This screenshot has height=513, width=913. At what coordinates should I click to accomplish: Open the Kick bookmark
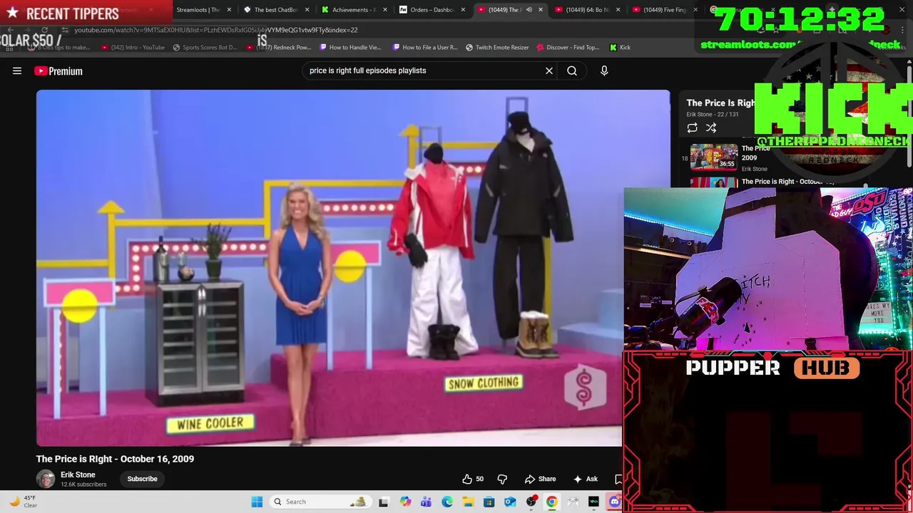click(x=620, y=47)
